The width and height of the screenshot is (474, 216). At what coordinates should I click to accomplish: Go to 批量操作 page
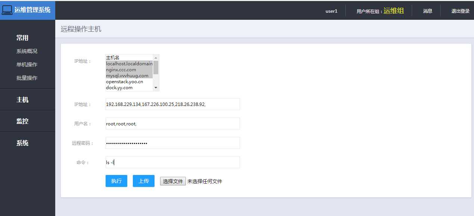point(27,78)
